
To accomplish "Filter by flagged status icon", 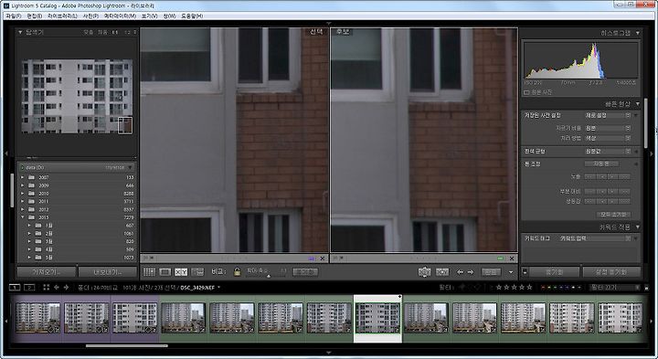I will pos(462,287).
